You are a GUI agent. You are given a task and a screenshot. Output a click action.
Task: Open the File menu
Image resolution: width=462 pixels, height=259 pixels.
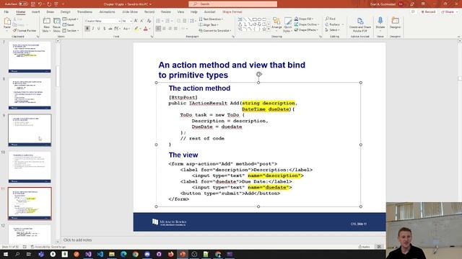coord(6,12)
